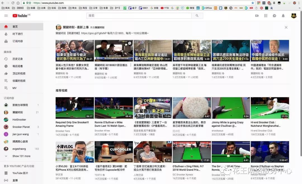The image size is (302, 184).
Task: Open Snooker Fans channel name
Action: pos(63,131)
